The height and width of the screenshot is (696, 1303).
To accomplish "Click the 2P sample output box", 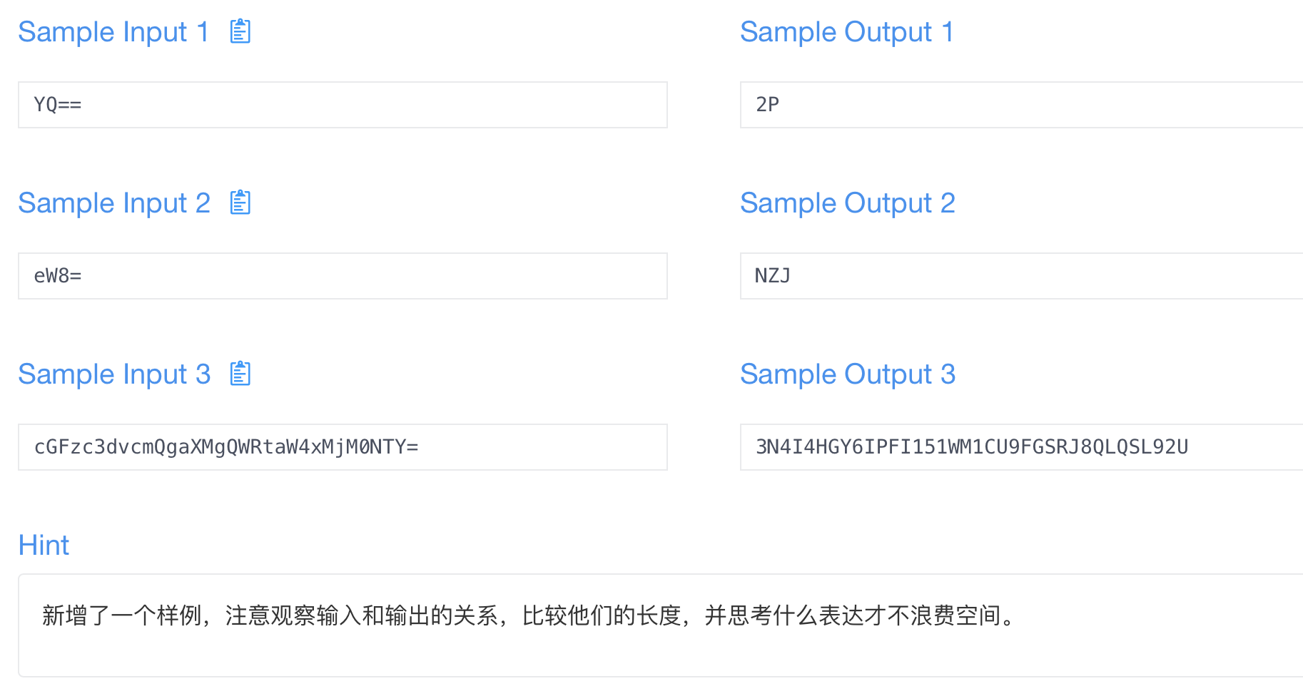I will pos(1022,105).
